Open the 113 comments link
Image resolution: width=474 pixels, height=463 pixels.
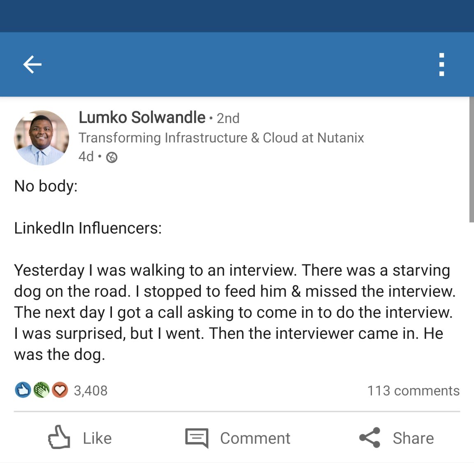click(x=413, y=391)
